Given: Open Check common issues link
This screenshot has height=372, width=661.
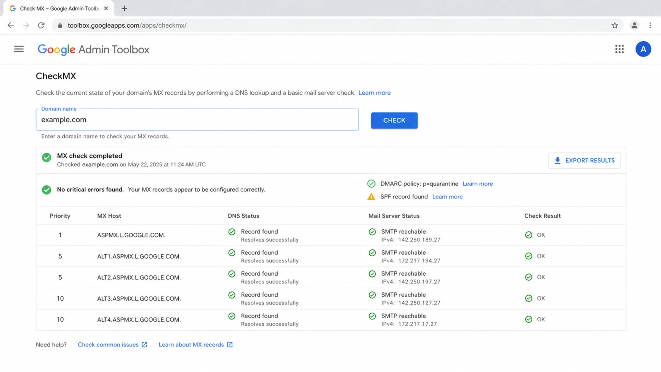Looking at the screenshot, I should point(108,345).
